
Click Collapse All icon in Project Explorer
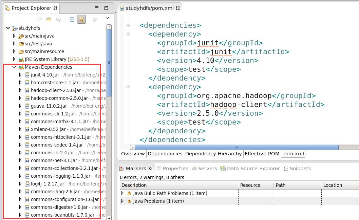click(72, 19)
